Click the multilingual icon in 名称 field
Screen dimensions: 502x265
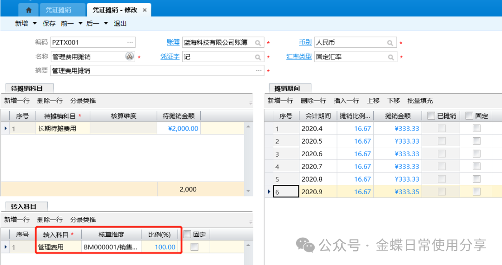pyautogui.click(x=130, y=57)
